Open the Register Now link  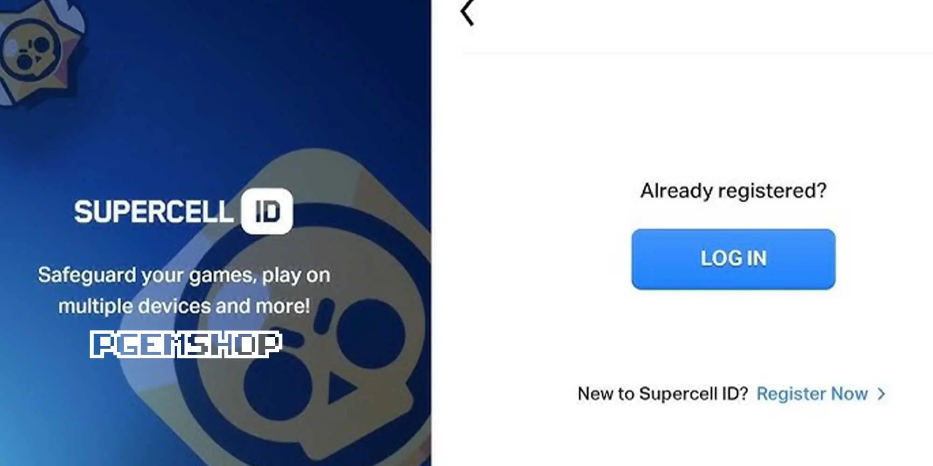[812, 394]
